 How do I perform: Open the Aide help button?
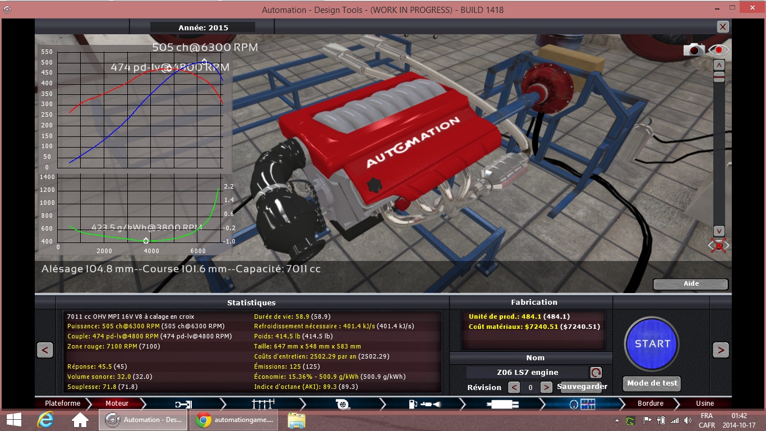click(x=691, y=284)
